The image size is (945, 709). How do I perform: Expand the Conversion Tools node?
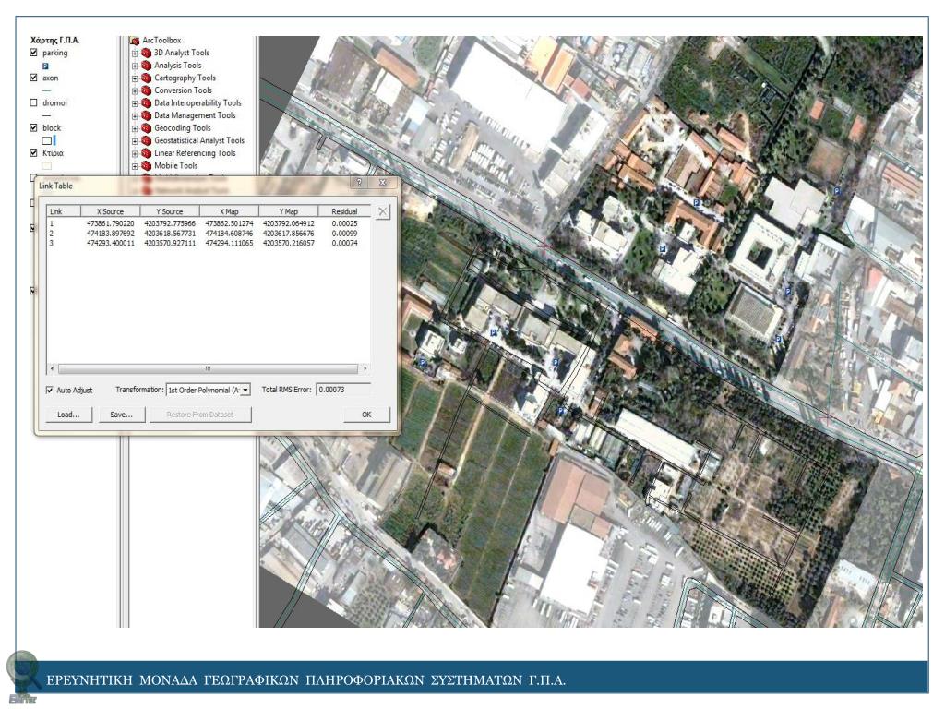[135, 91]
